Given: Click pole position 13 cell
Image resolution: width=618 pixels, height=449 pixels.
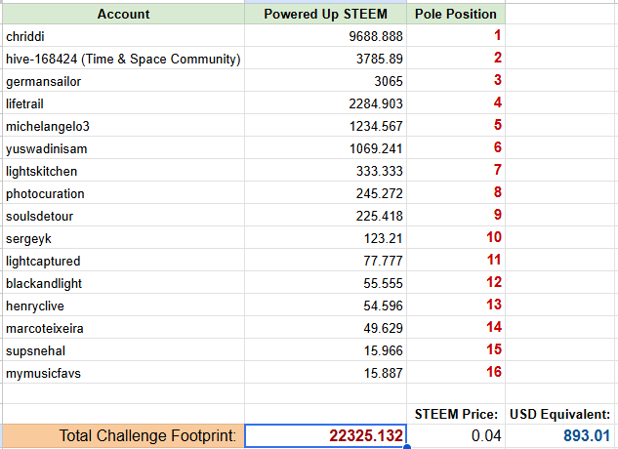Looking at the screenshot, I should [x=456, y=306].
